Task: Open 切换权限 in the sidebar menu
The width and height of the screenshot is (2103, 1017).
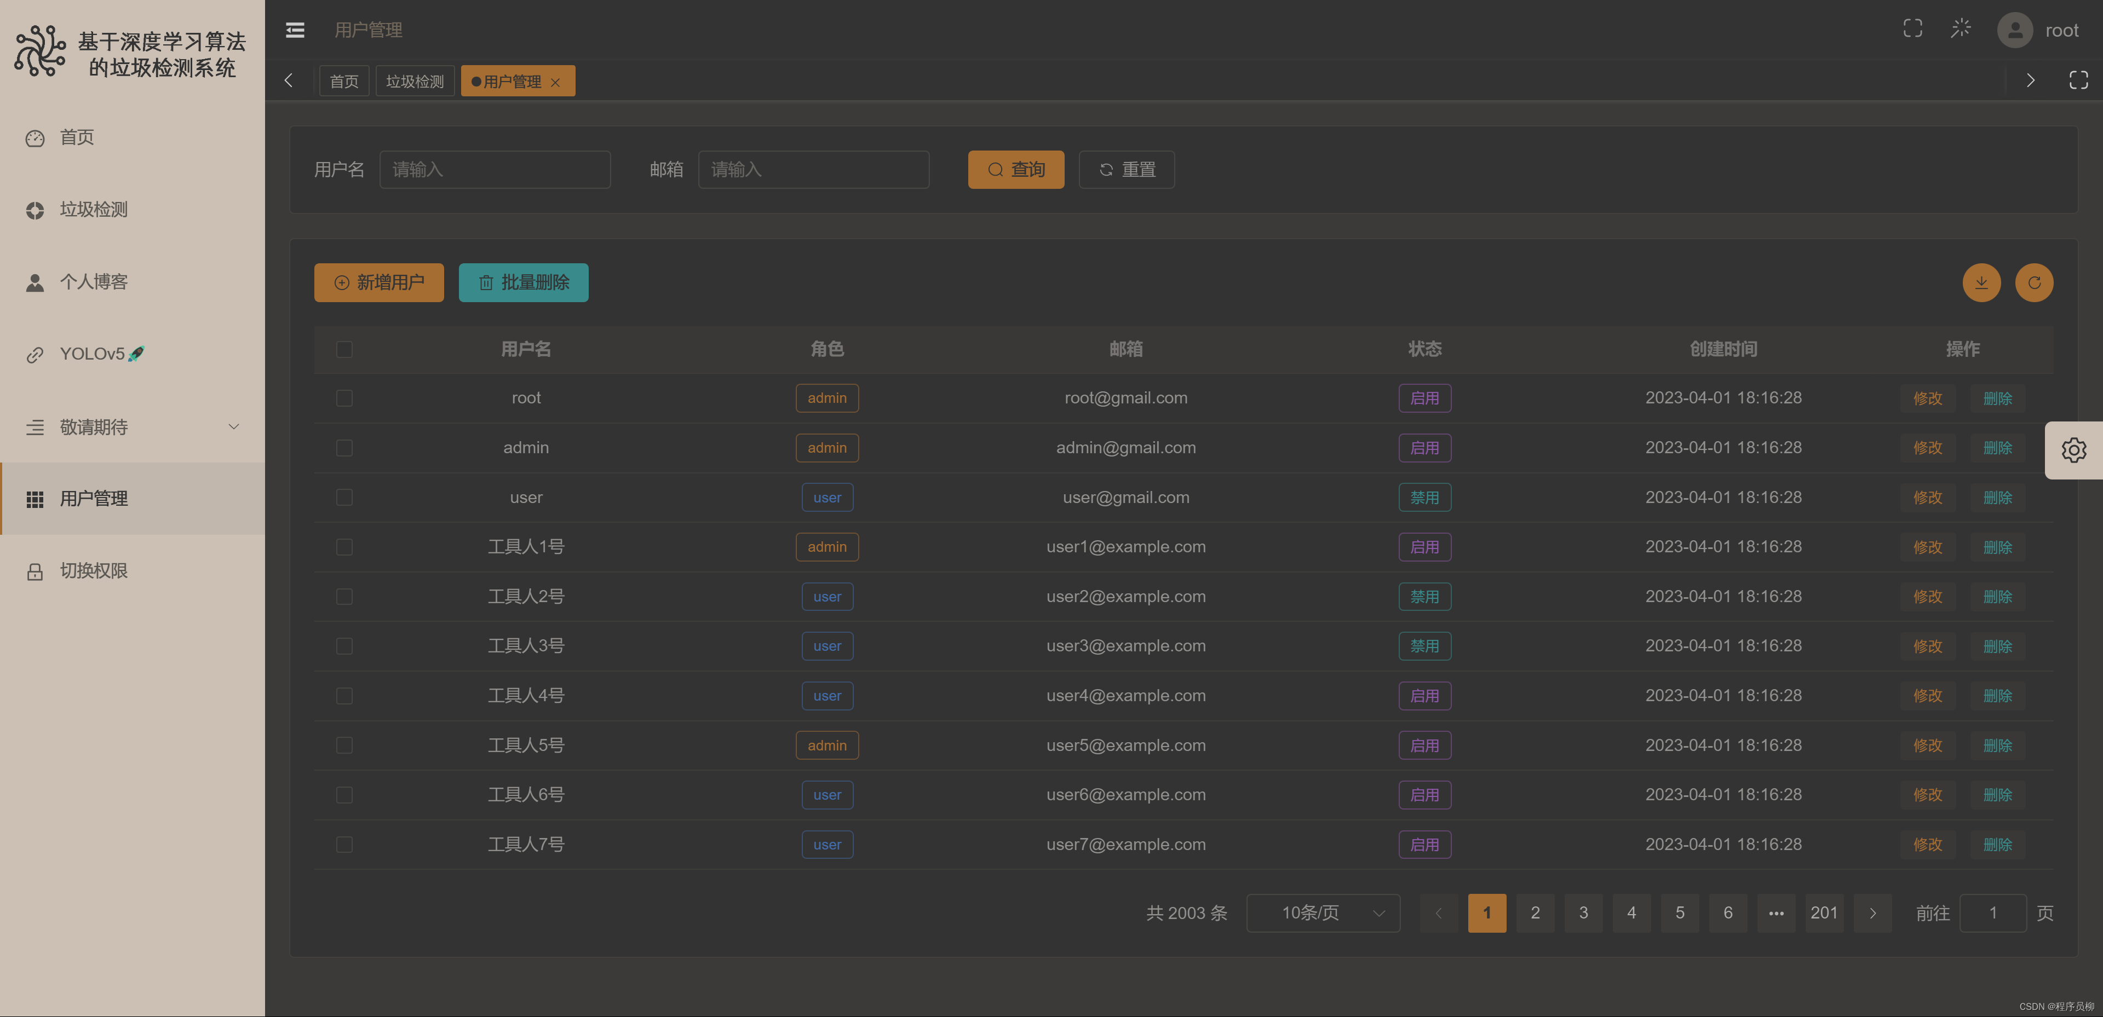Action: [x=132, y=570]
